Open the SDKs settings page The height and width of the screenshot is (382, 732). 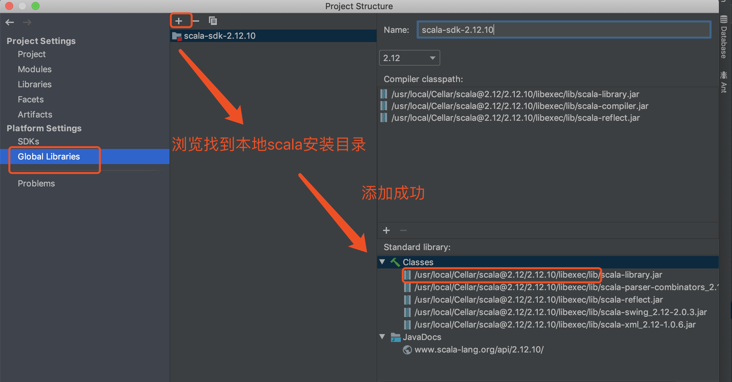(28, 141)
